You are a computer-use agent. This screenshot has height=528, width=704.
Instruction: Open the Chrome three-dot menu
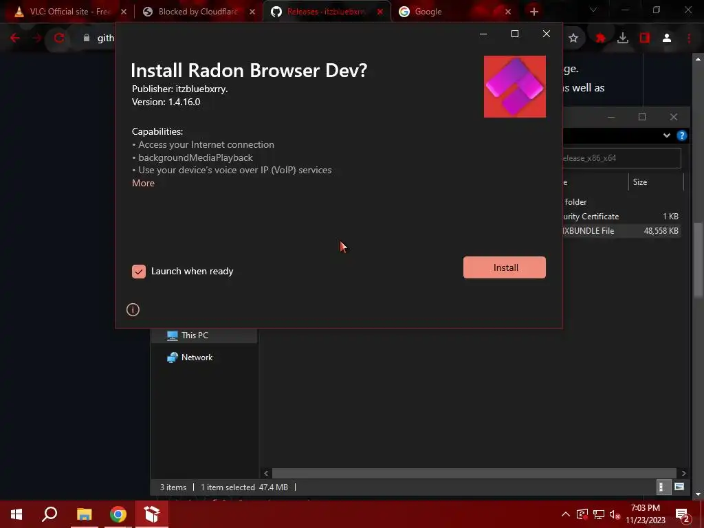pyautogui.click(x=689, y=38)
